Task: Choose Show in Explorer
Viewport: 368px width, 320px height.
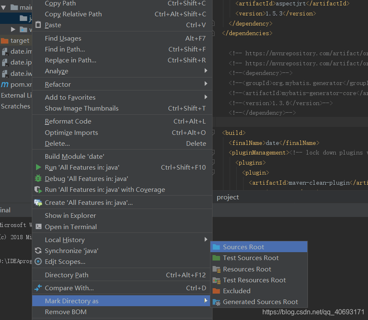Action: coord(122,216)
